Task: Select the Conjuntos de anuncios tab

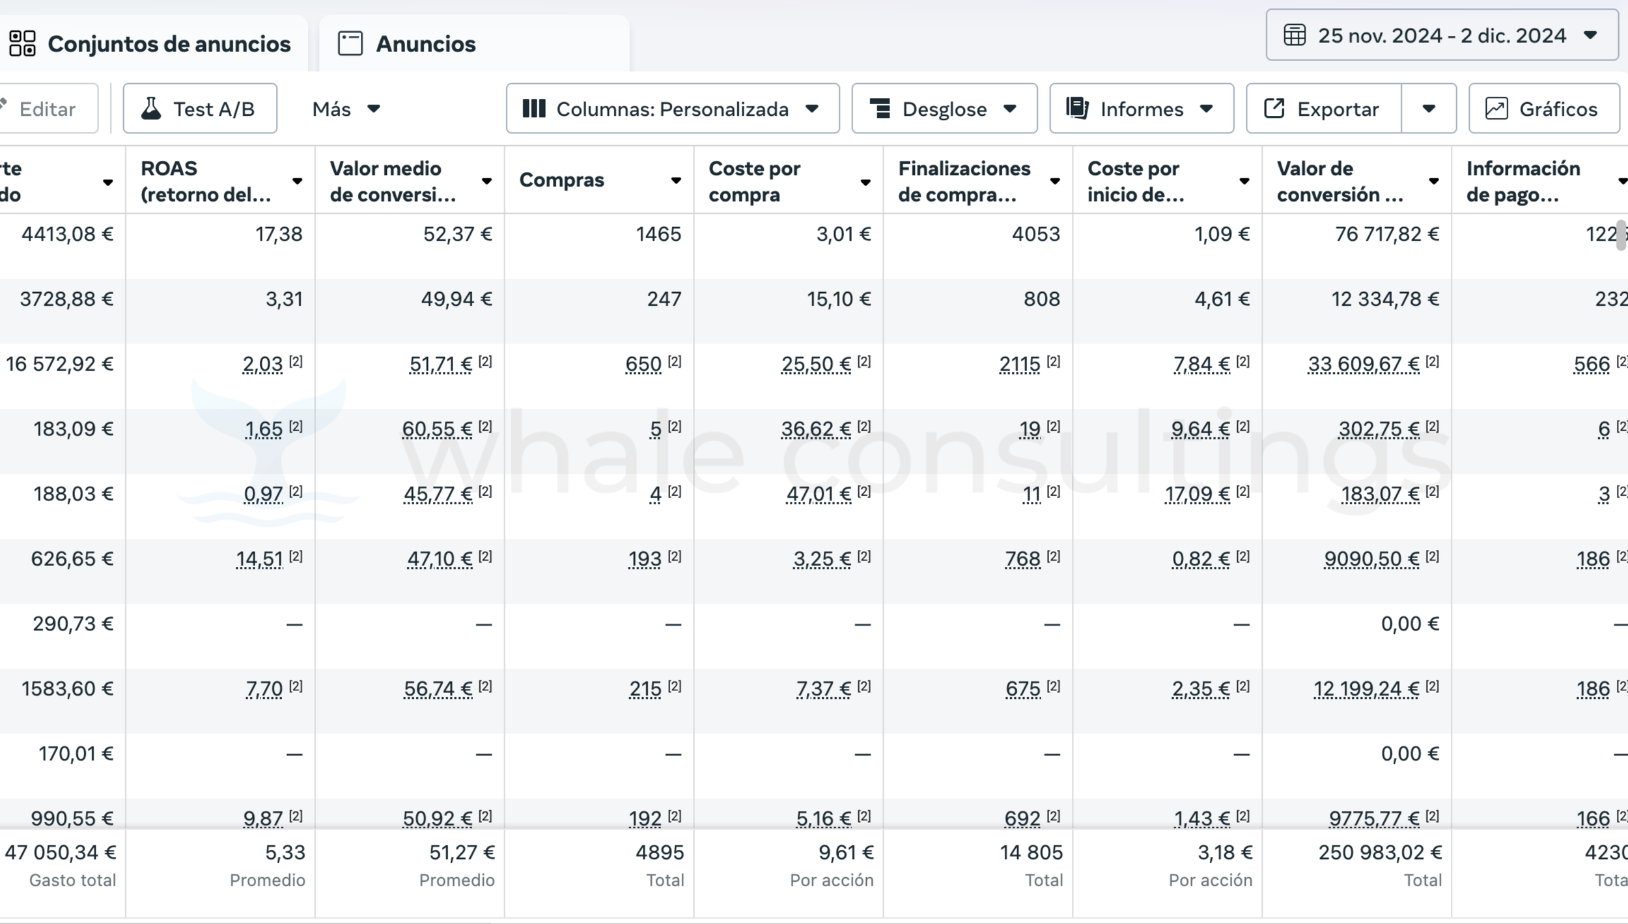Action: (169, 44)
